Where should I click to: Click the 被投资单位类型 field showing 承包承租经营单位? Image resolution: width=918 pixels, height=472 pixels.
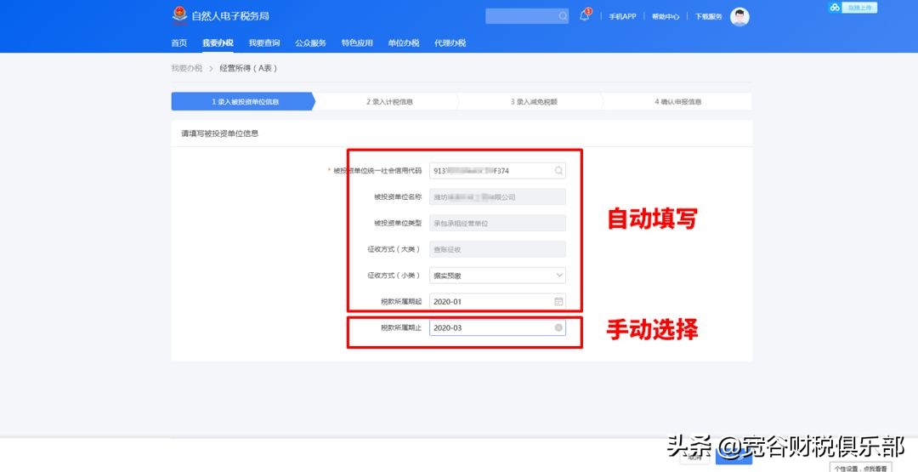point(497,223)
